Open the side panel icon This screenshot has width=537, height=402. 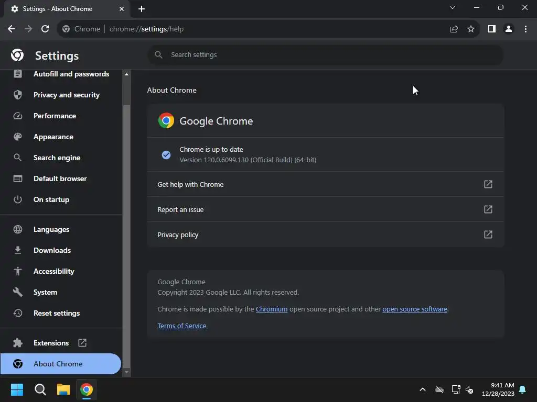click(492, 29)
